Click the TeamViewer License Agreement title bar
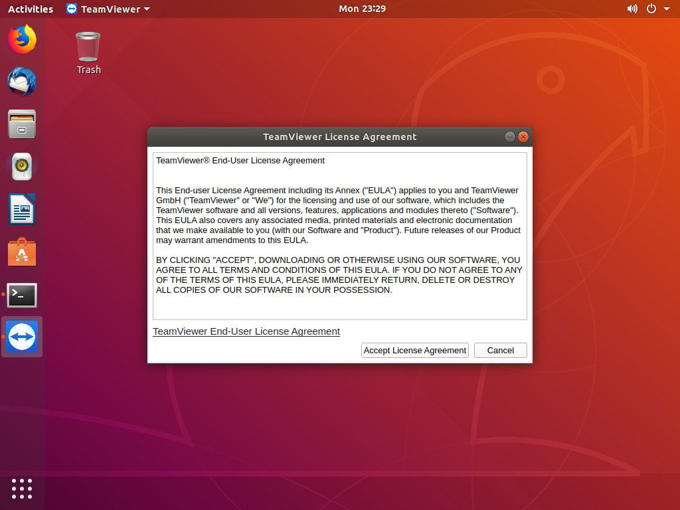Screen dimensions: 680x510 [339, 137]
